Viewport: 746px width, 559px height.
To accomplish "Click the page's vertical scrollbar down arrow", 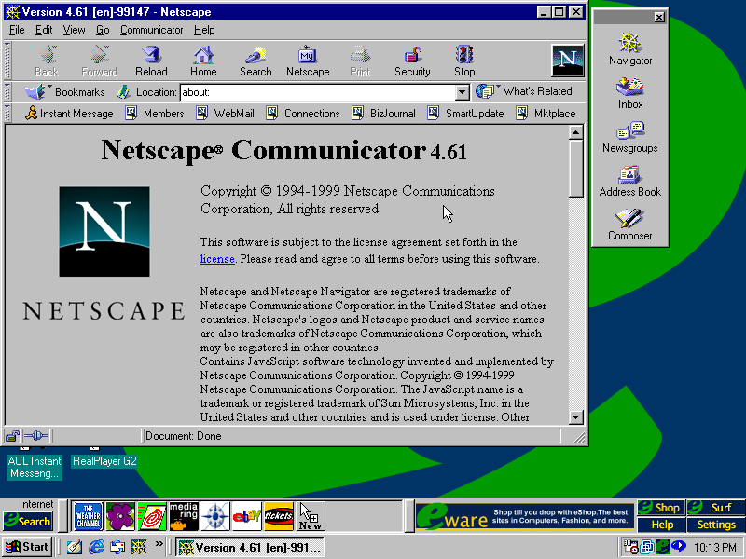I will coord(575,417).
